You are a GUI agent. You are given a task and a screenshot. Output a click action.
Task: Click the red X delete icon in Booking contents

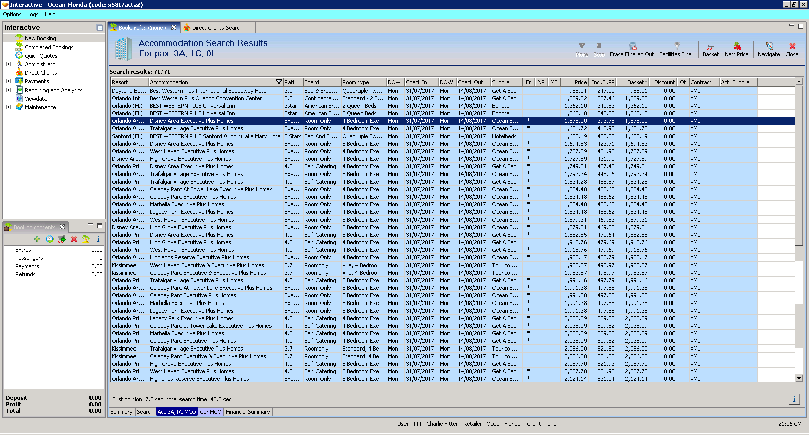[74, 239]
